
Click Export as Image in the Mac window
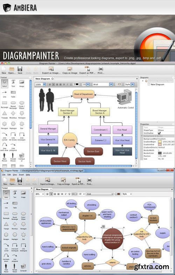pyautogui.click(x=51, y=70)
